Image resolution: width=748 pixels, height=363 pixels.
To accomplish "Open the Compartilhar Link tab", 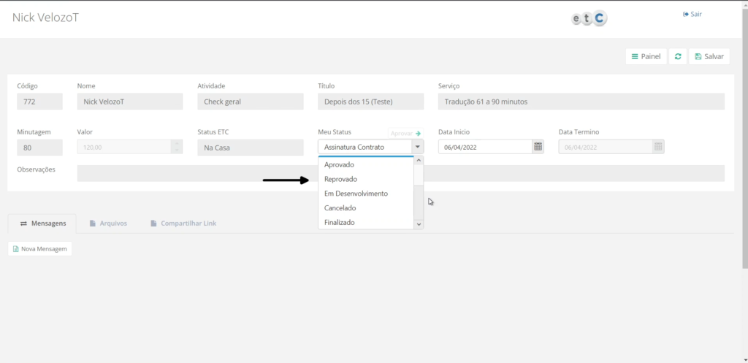I will pos(183,223).
